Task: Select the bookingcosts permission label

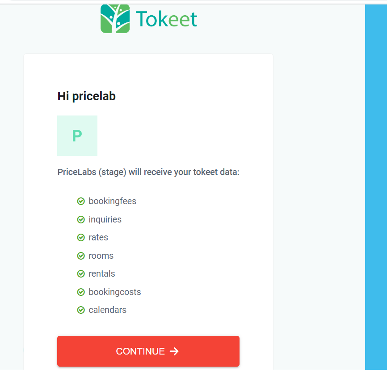Action: pos(115,292)
